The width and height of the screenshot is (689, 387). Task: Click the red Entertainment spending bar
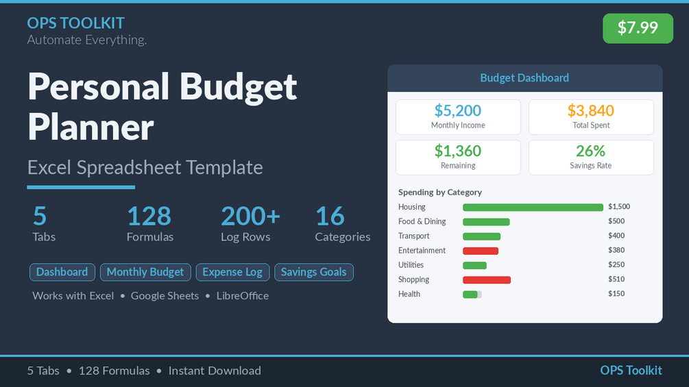tap(481, 251)
